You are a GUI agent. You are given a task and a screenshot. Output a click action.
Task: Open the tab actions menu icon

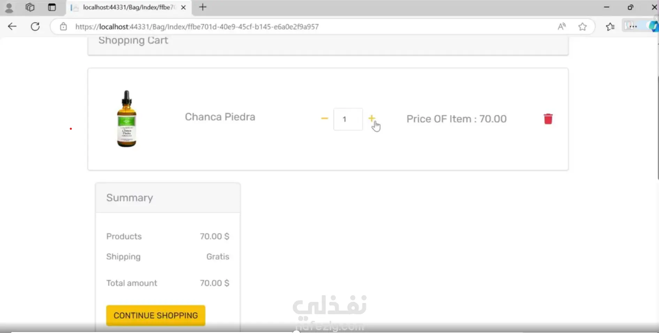tap(52, 7)
